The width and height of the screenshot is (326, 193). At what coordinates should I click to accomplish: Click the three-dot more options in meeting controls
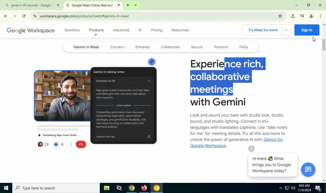click(x=71, y=144)
